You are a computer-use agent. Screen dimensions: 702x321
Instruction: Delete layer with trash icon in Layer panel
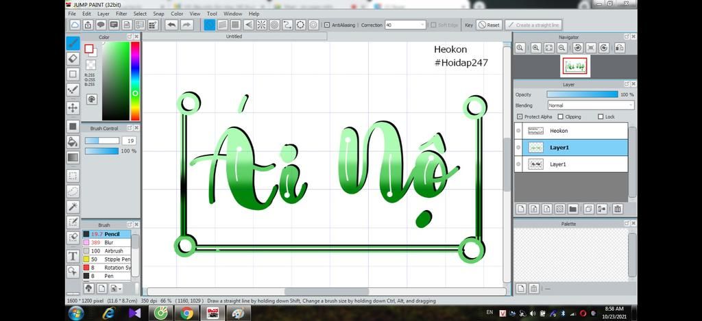point(618,208)
